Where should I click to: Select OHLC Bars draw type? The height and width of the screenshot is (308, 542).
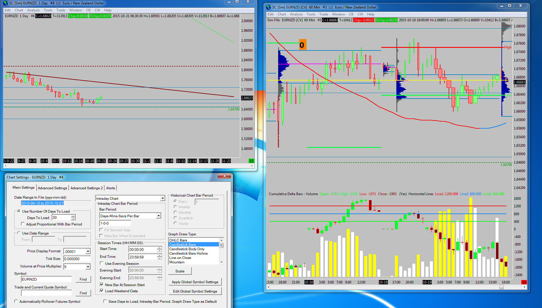point(194,240)
